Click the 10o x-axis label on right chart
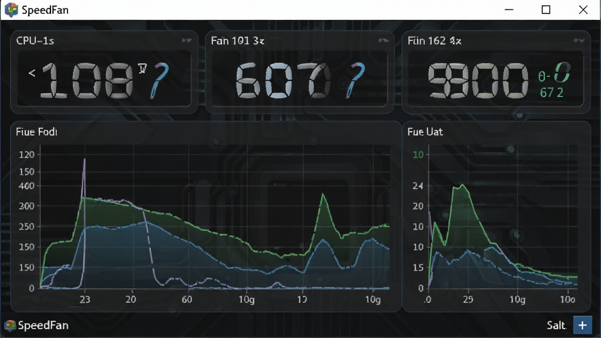The height and width of the screenshot is (338, 601). [568, 299]
